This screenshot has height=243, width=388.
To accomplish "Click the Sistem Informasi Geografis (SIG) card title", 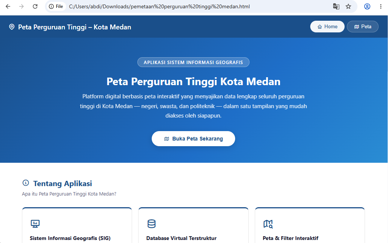I will point(70,238).
